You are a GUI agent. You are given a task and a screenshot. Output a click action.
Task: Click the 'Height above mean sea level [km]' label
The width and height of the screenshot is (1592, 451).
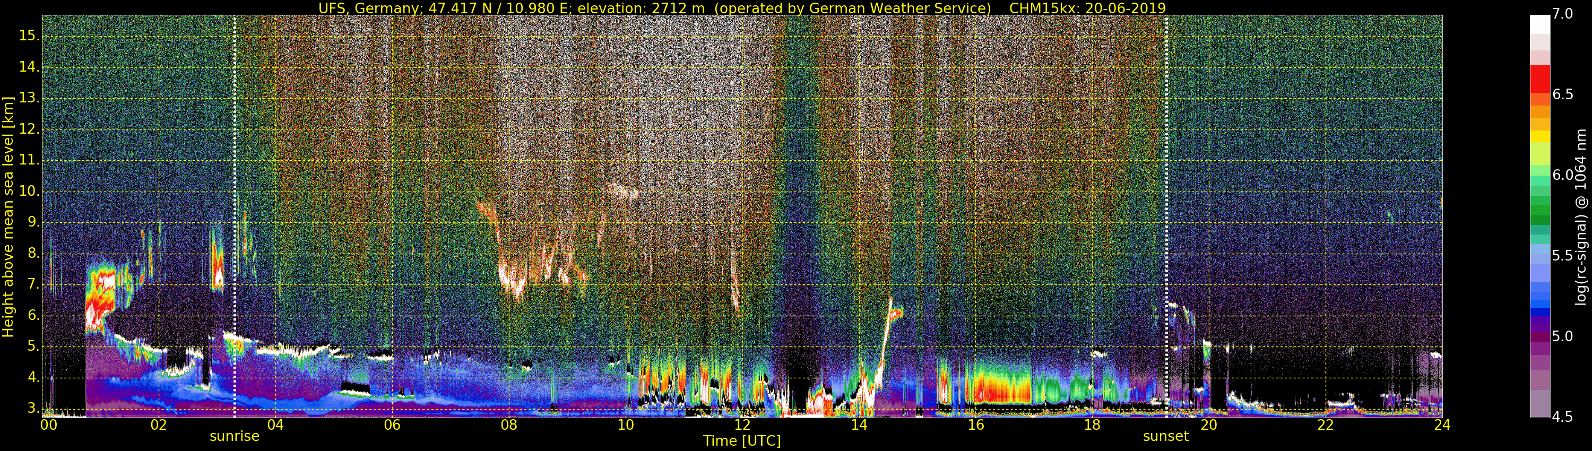8,217
